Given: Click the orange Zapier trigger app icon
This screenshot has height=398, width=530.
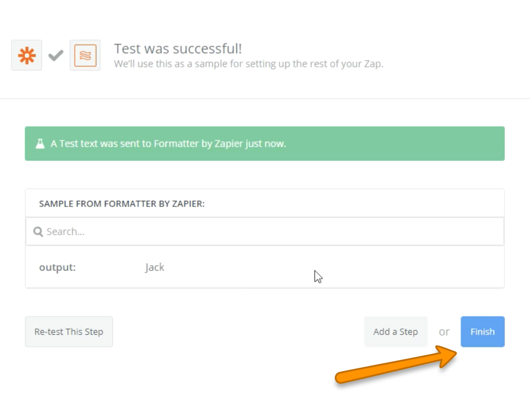Looking at the screenshot, I should 27,55.
